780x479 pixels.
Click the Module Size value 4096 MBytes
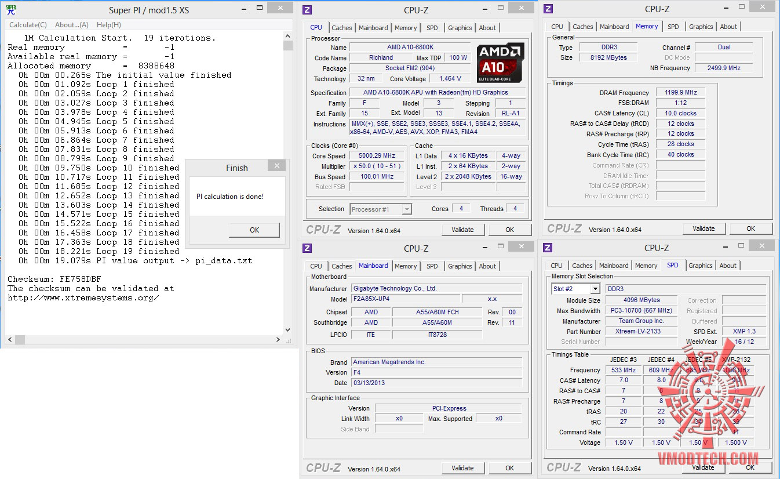pyautogui.click(x=642, y=300)
